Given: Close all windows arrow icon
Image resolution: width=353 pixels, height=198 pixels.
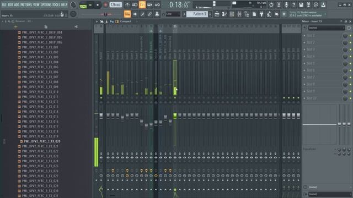Looking at the screenshot, I should coord(276,14).
